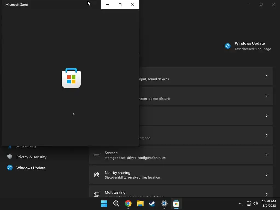Maximize the Microsoft Store window
Viewport: 280px width, 210px height.
120,5
